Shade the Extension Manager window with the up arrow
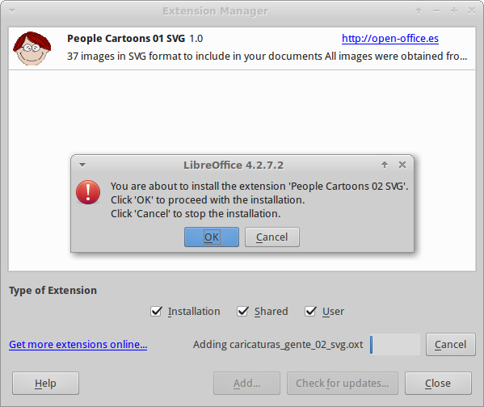 click(419, 10)
